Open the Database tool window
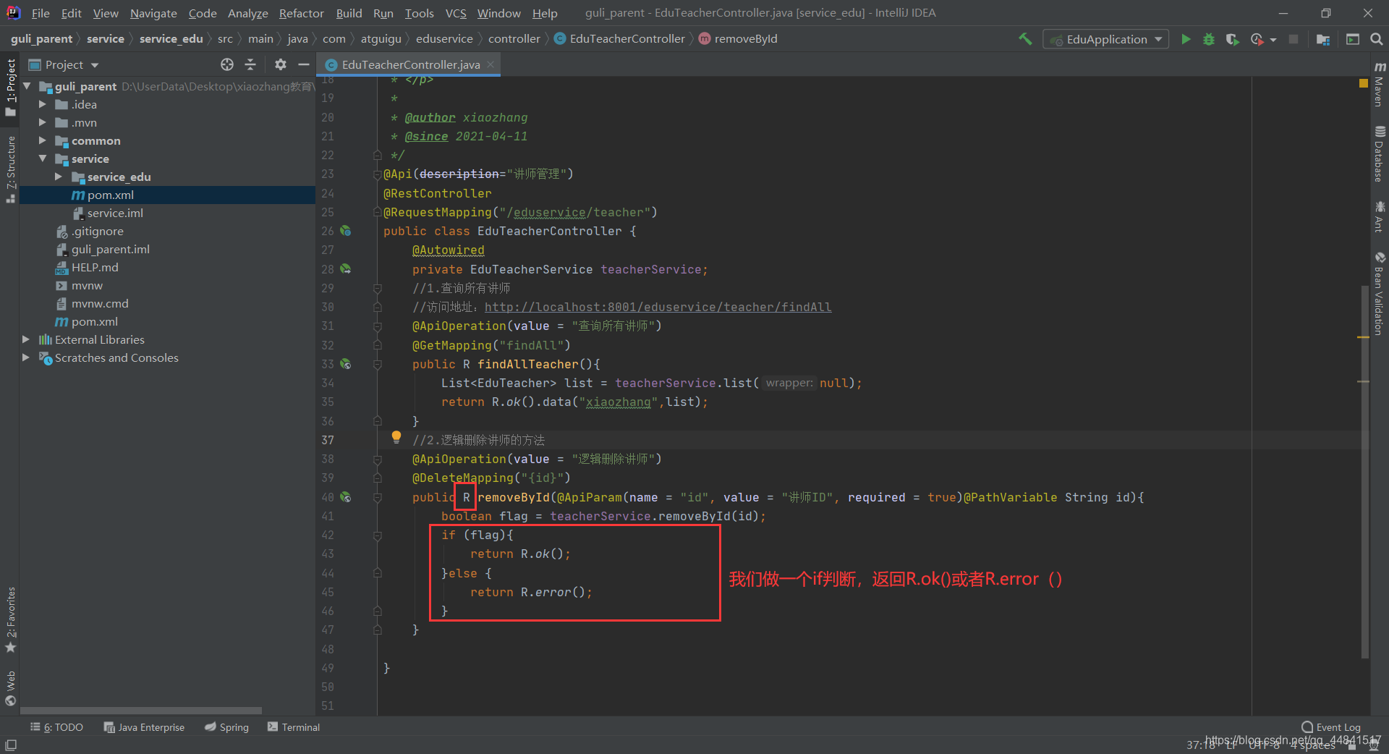The image size is (1389, 754). [1380, 154]
